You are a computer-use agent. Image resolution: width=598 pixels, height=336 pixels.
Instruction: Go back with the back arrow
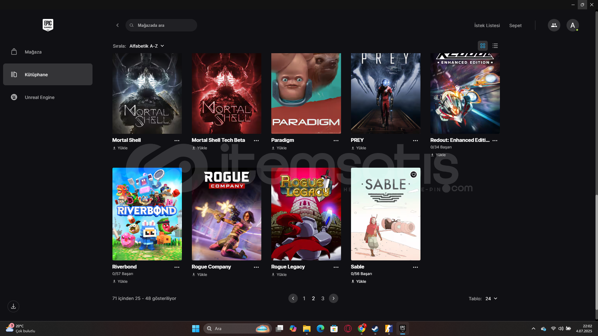117,25
